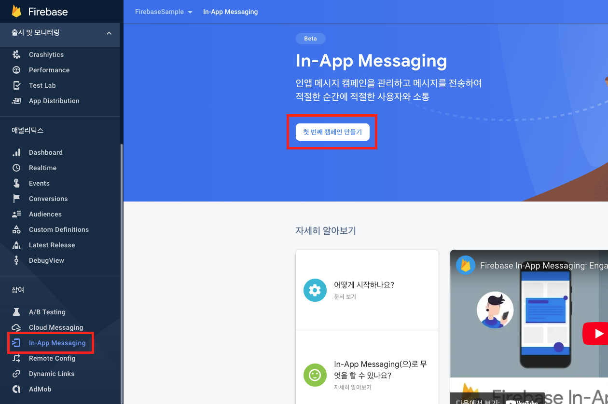The image size is (608, 404).
Task: Click the 애널리틱스 section heading
Action: click(28, 130)
